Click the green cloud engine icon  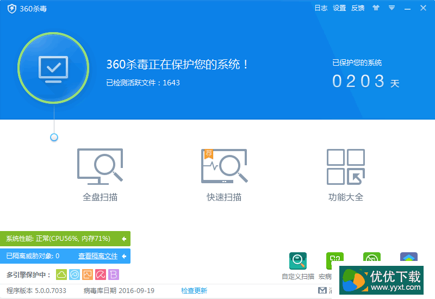[61, 275]
